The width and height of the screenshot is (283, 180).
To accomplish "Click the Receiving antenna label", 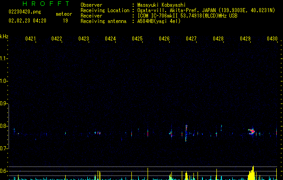I will pyautogui.click(x=103, y=21).
